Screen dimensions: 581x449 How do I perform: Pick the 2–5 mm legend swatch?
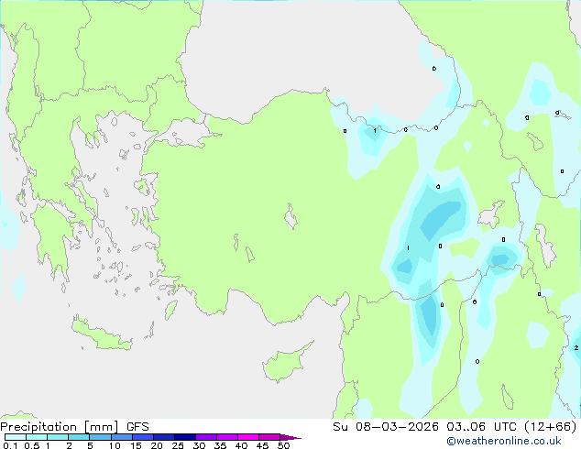(79, 437)
